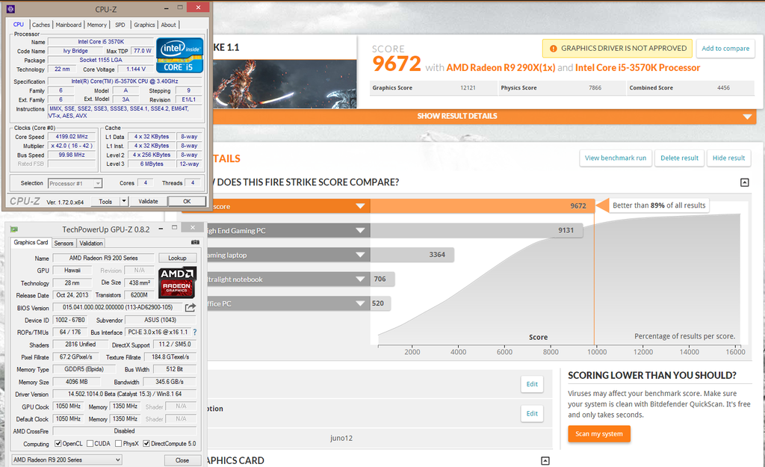
Task: Click the Fire Strike benchmark thumbnail image
Action: tap(284, 84)
